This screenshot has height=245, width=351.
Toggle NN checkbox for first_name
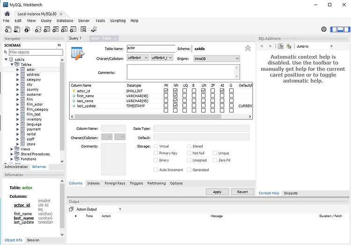(x=175, y=96)
